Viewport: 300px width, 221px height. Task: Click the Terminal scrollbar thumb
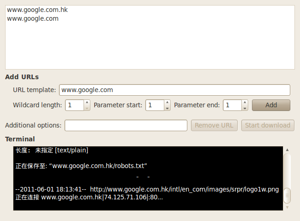click(x=287, y=196)
